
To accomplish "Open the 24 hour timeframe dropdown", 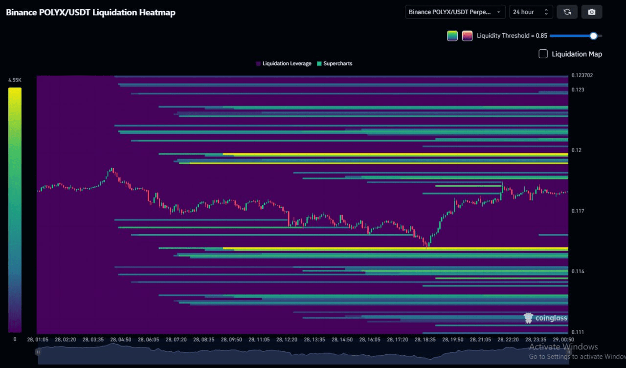I will tap(531, 12).
